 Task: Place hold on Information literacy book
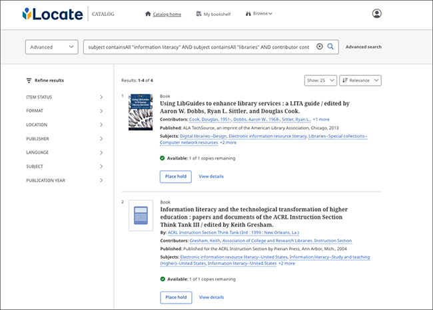176,297
